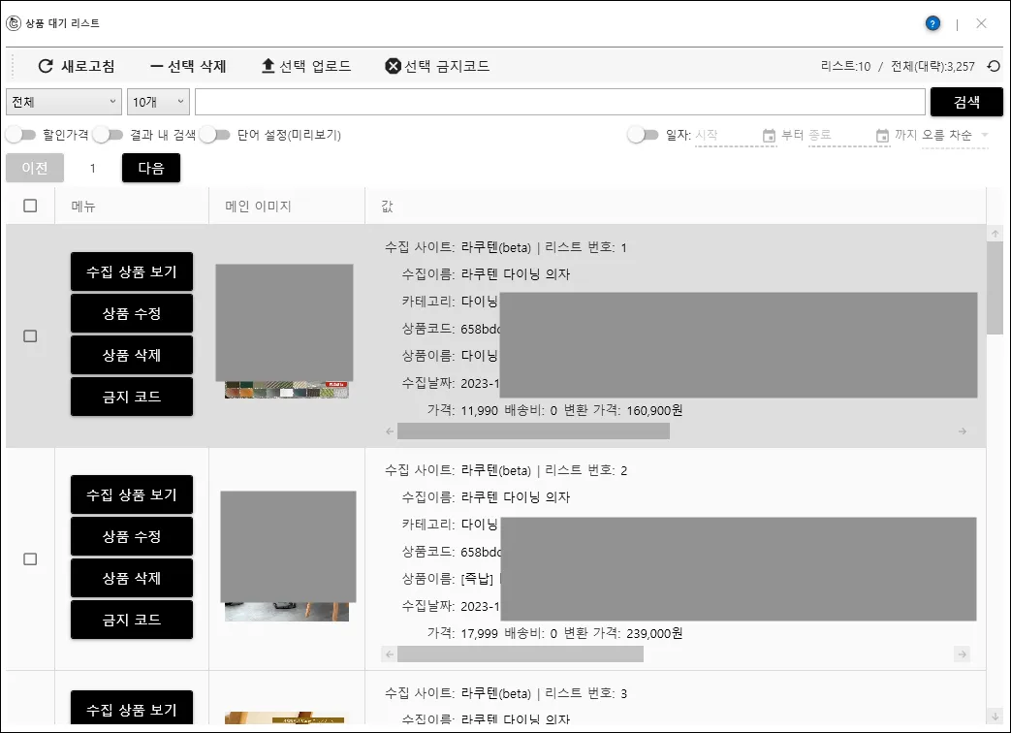The image size is (1011, 733).
Task: Click the 전체(대략):3,257 total text
Action: (932, 66)
